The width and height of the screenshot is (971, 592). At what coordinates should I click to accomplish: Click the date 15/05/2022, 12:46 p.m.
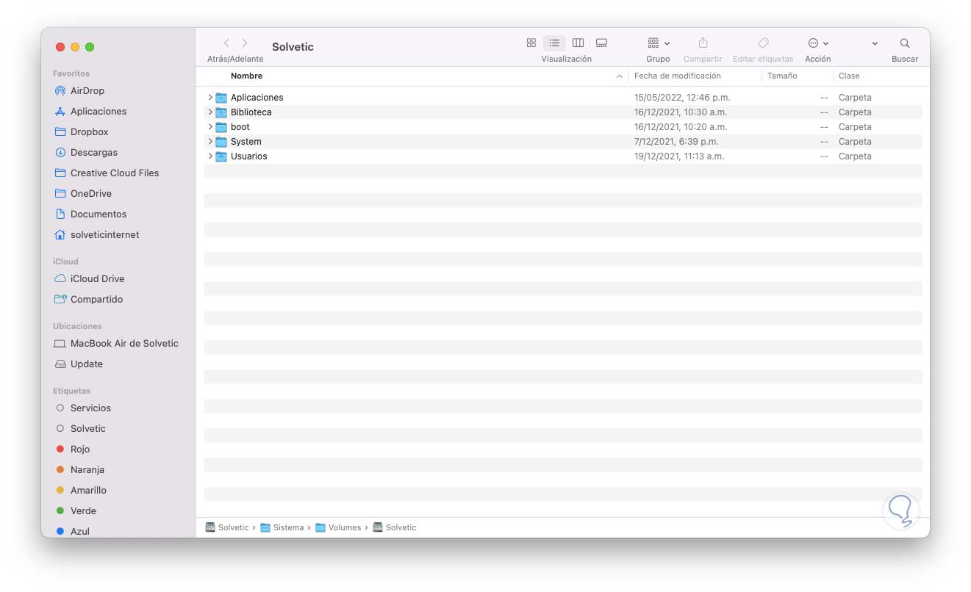[682, 98]
